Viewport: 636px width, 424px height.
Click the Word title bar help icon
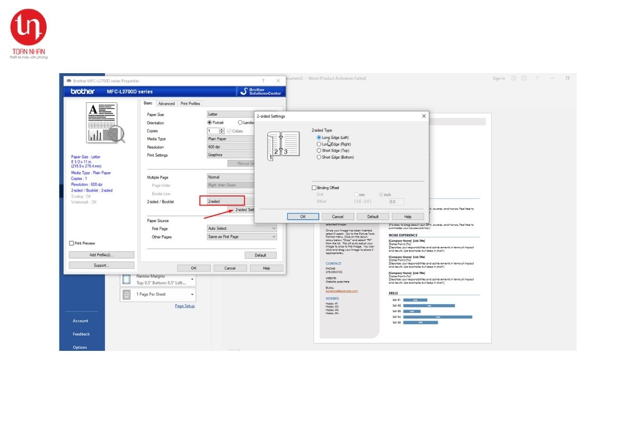pos(537,78)
